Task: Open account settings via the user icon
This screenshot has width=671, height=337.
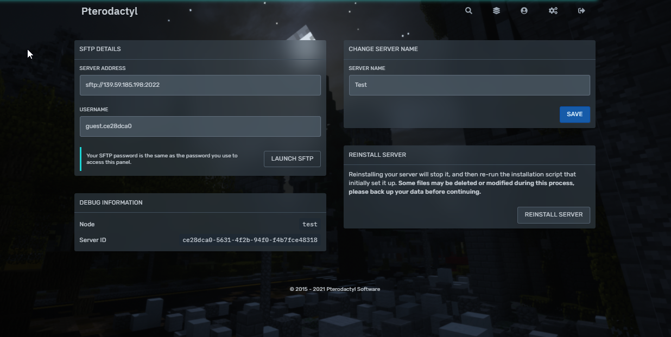Action: pos(524,11)
